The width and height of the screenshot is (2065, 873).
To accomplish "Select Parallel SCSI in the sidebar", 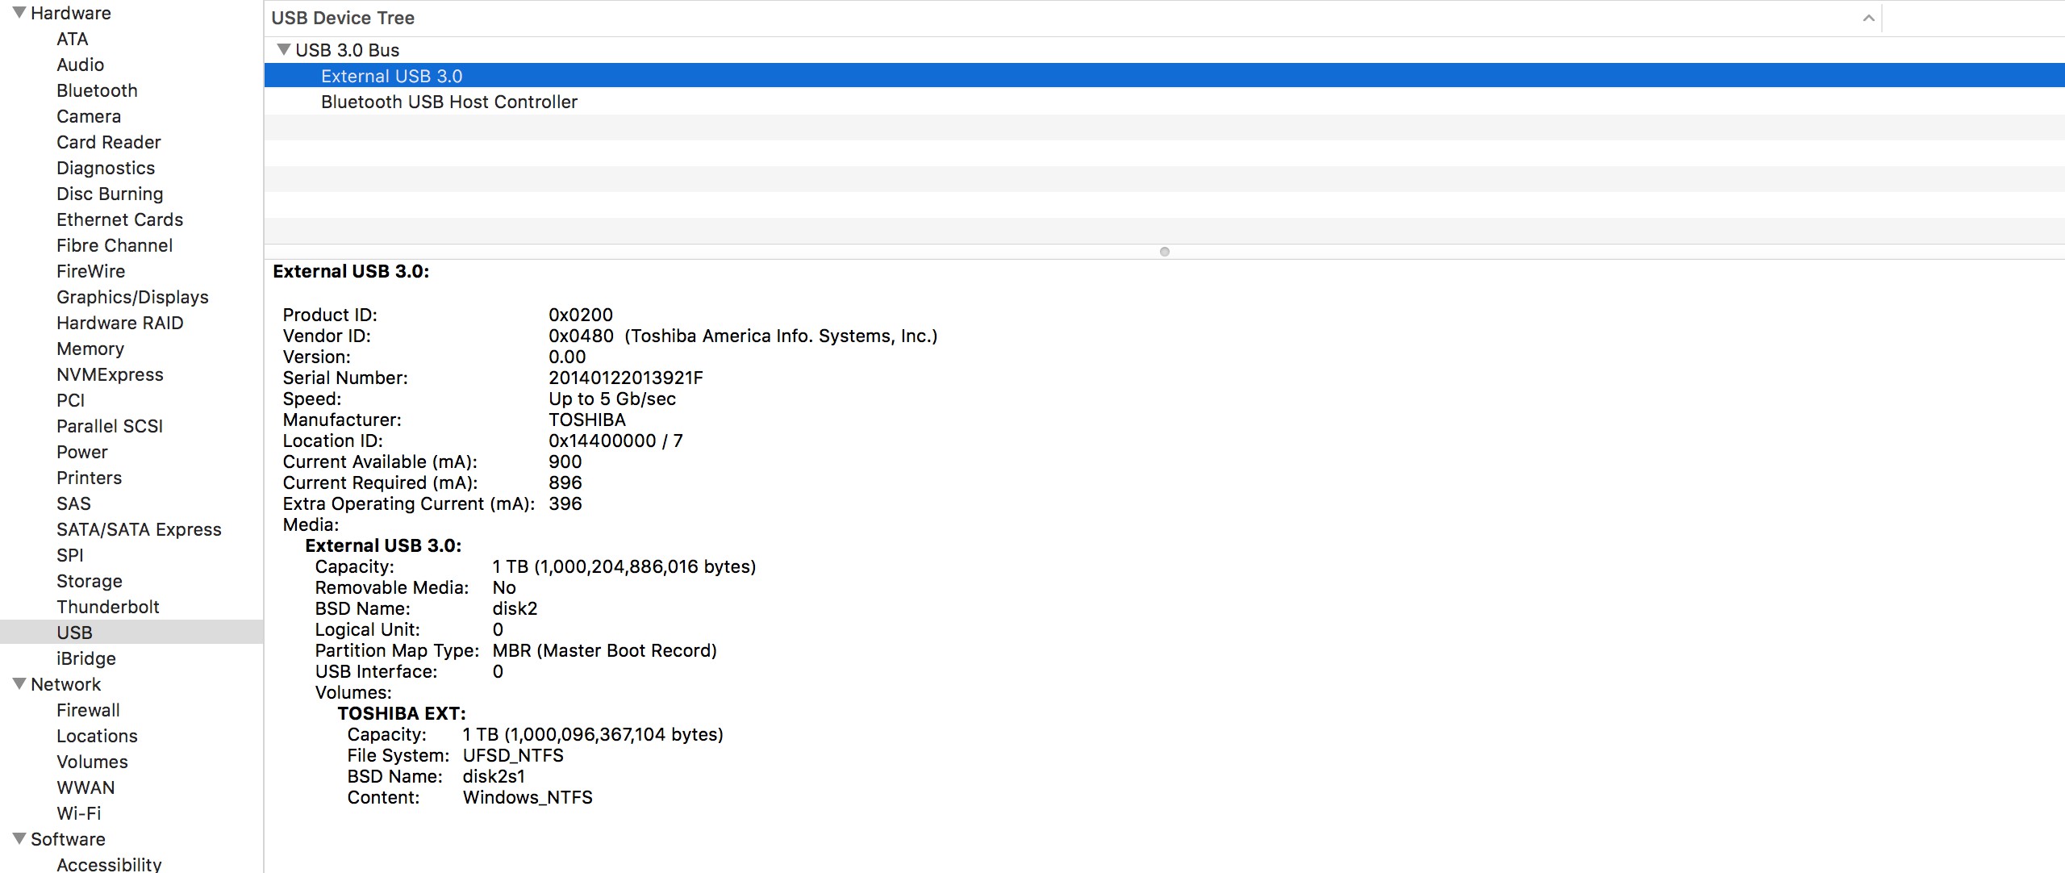I will [110, 426].
